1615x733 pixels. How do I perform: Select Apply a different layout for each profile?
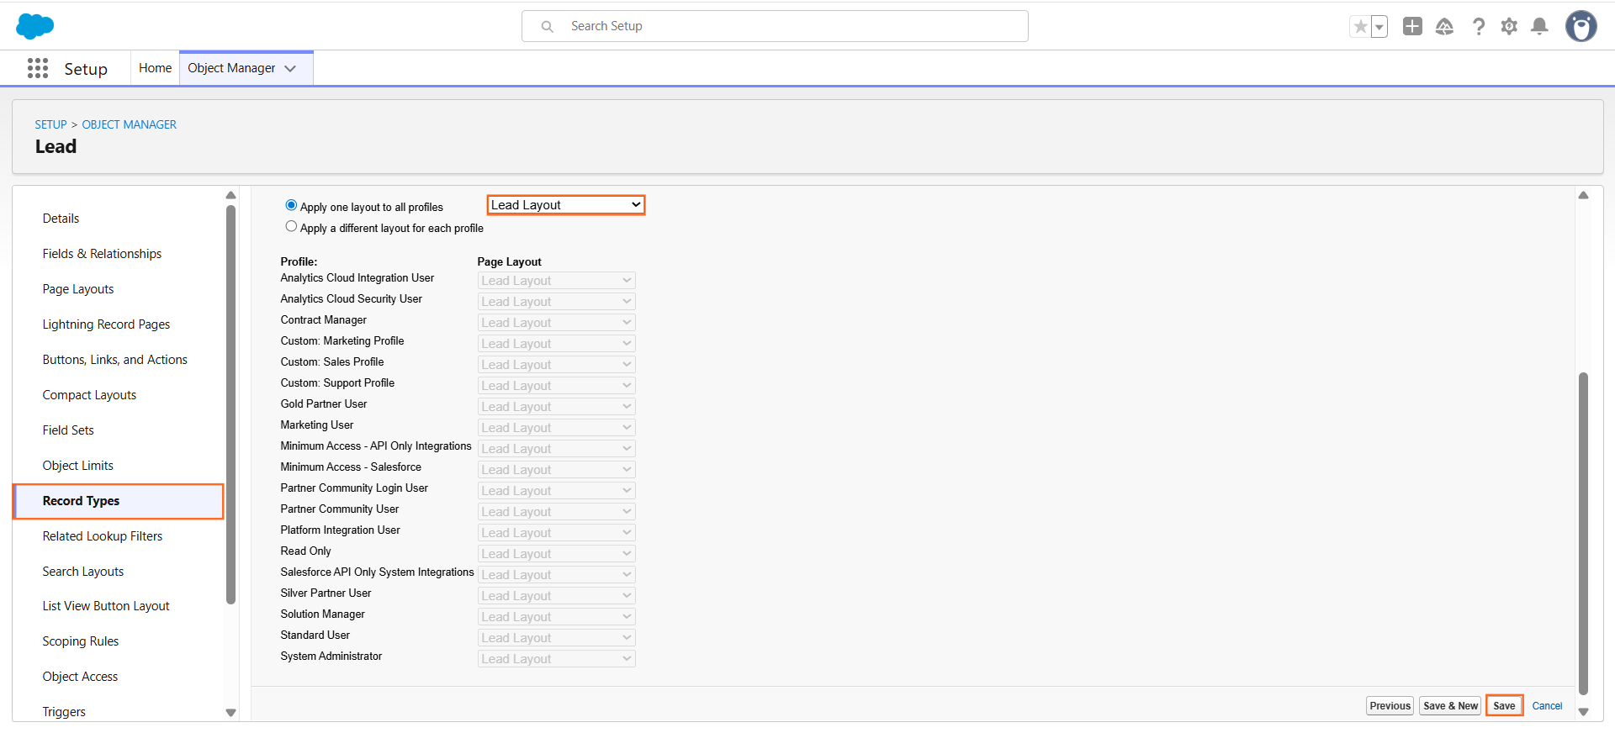click(x=291, y=226)
